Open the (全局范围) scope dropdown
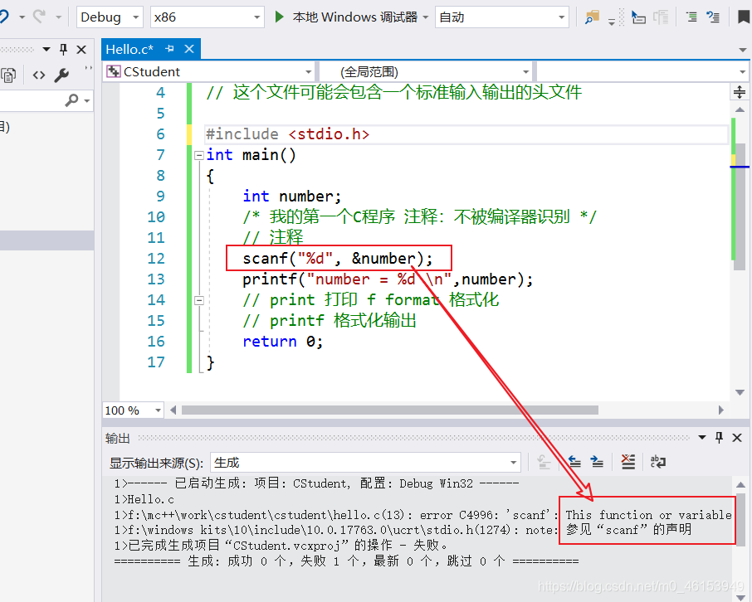The height and width of the screenshot is (602, 752). [426, 72]
